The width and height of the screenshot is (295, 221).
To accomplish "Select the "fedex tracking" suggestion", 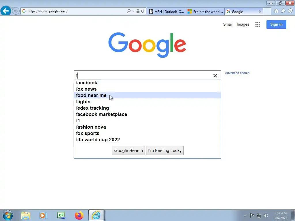I will pos(147,108).
